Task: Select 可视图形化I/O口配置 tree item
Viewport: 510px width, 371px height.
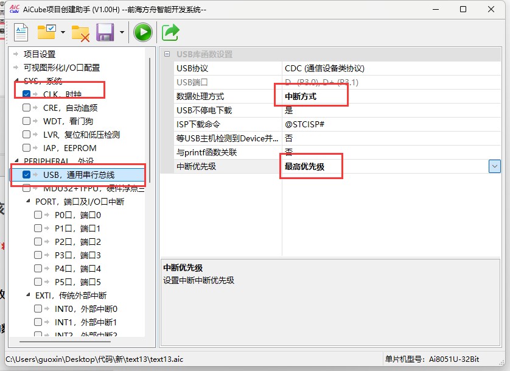Action: coord(62,68)
